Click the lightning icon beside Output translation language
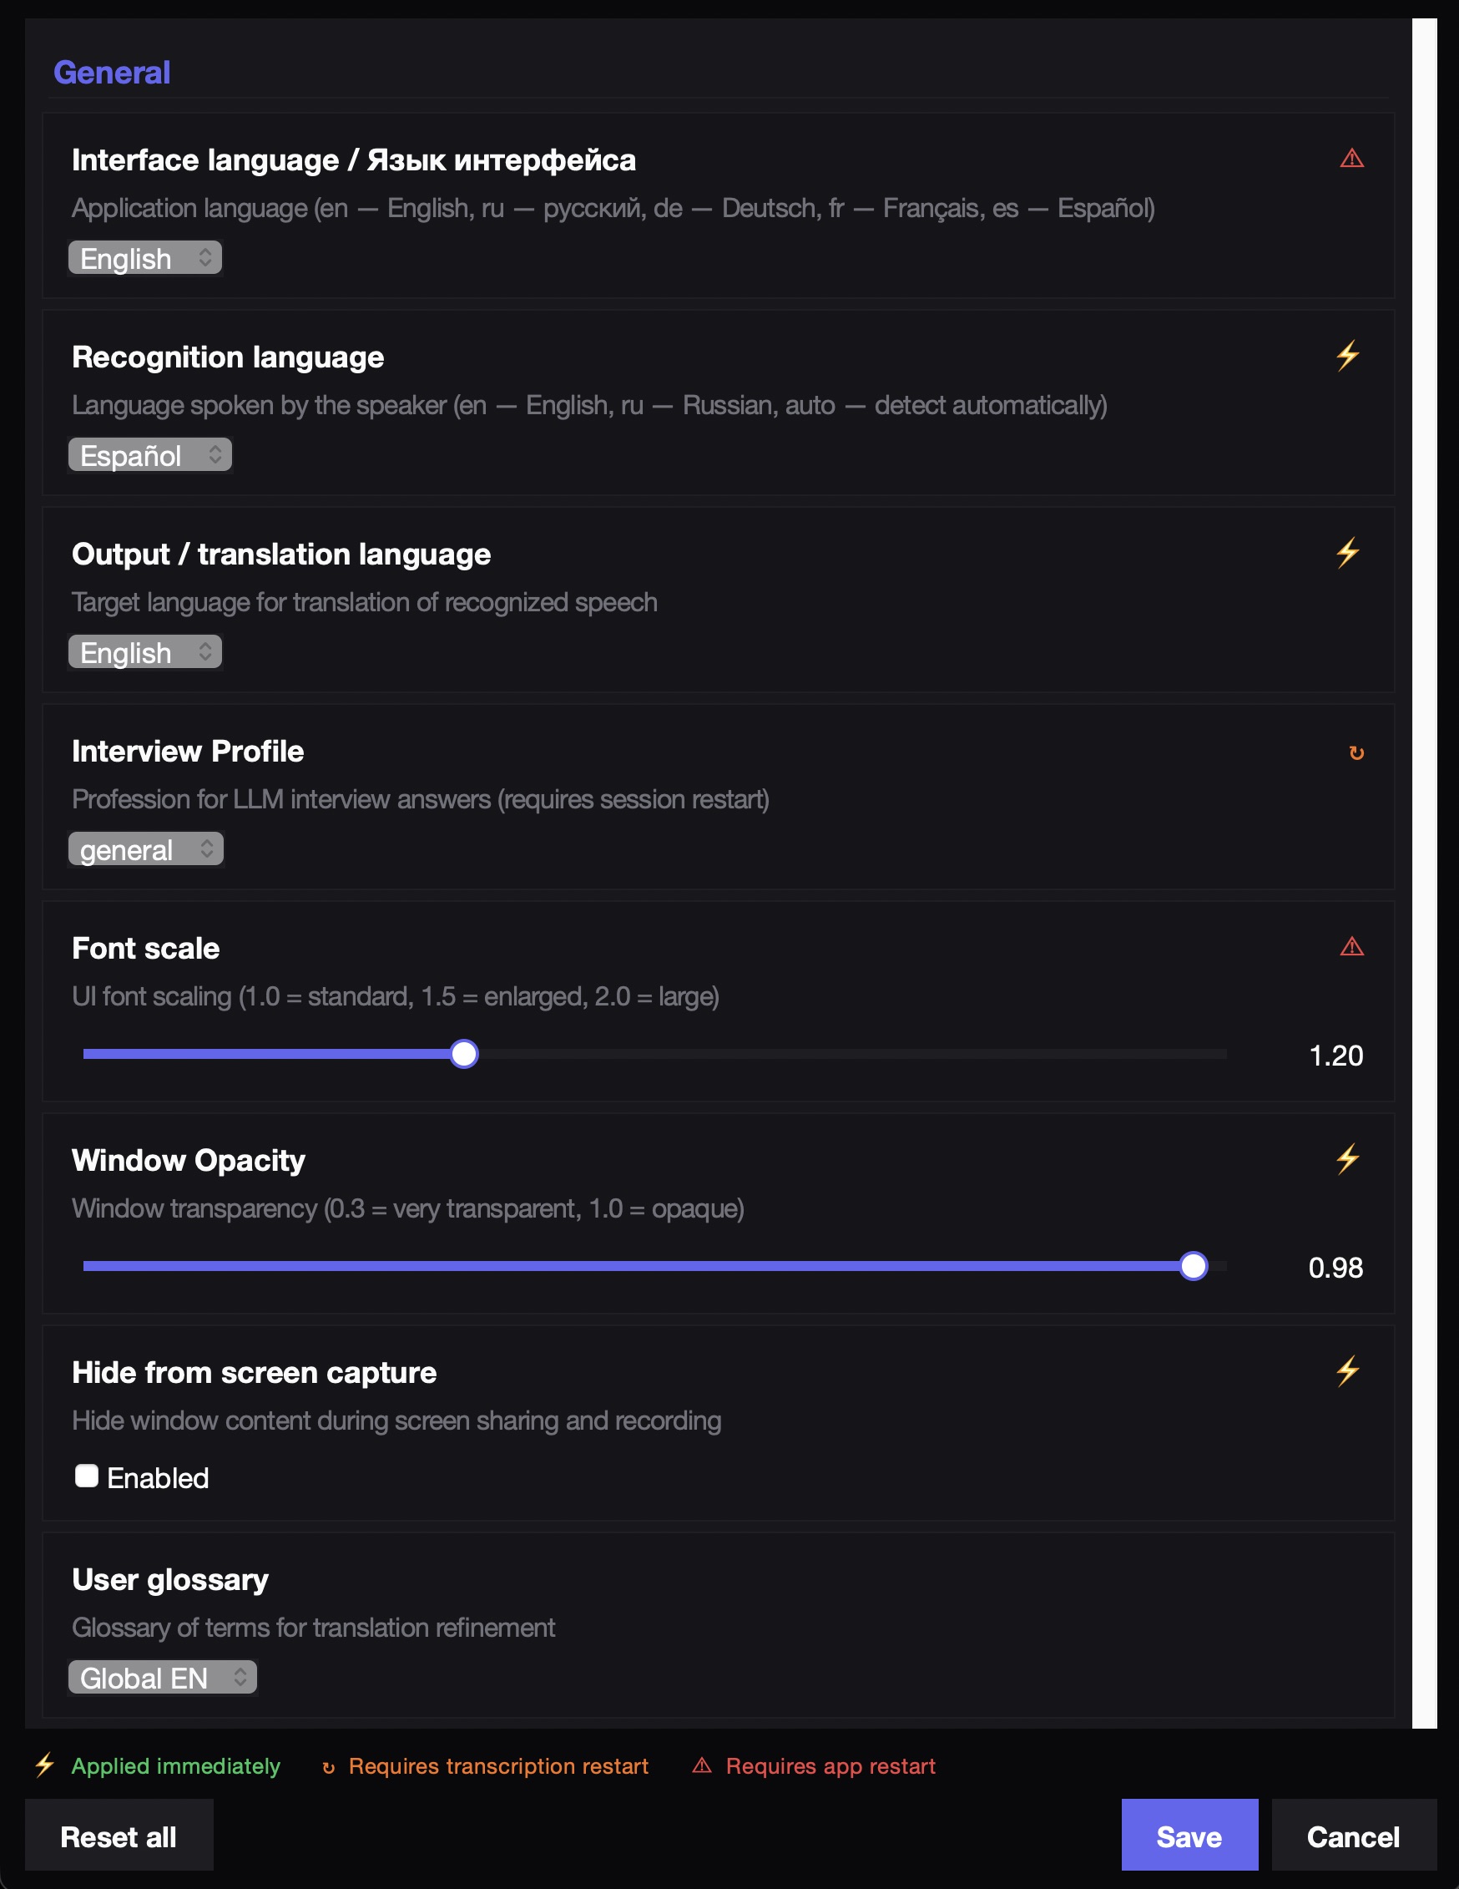 coord(1347,551)
